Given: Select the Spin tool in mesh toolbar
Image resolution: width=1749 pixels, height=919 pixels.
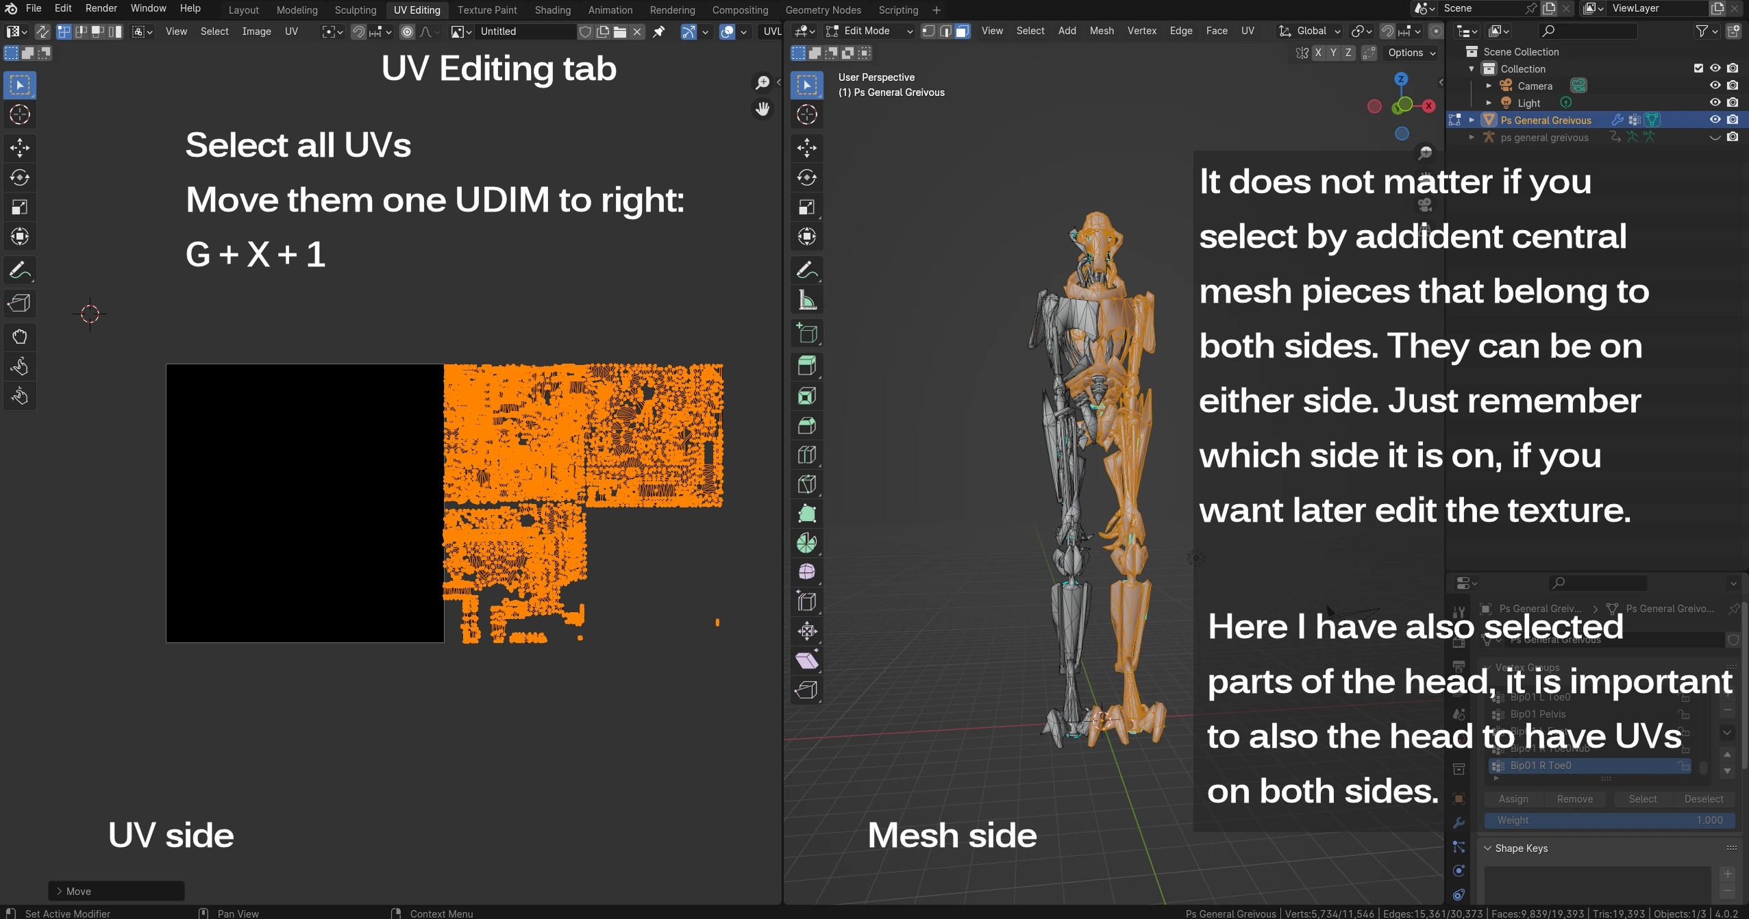Looking at the screenshot, I should (807, 543).
